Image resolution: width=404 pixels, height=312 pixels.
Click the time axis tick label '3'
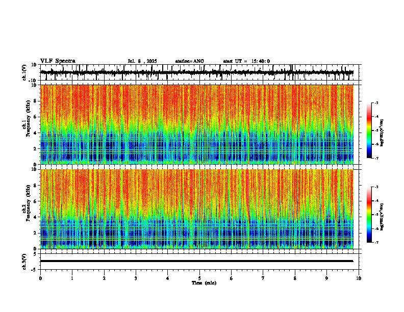pyautogui.click(x=136, y=278)
